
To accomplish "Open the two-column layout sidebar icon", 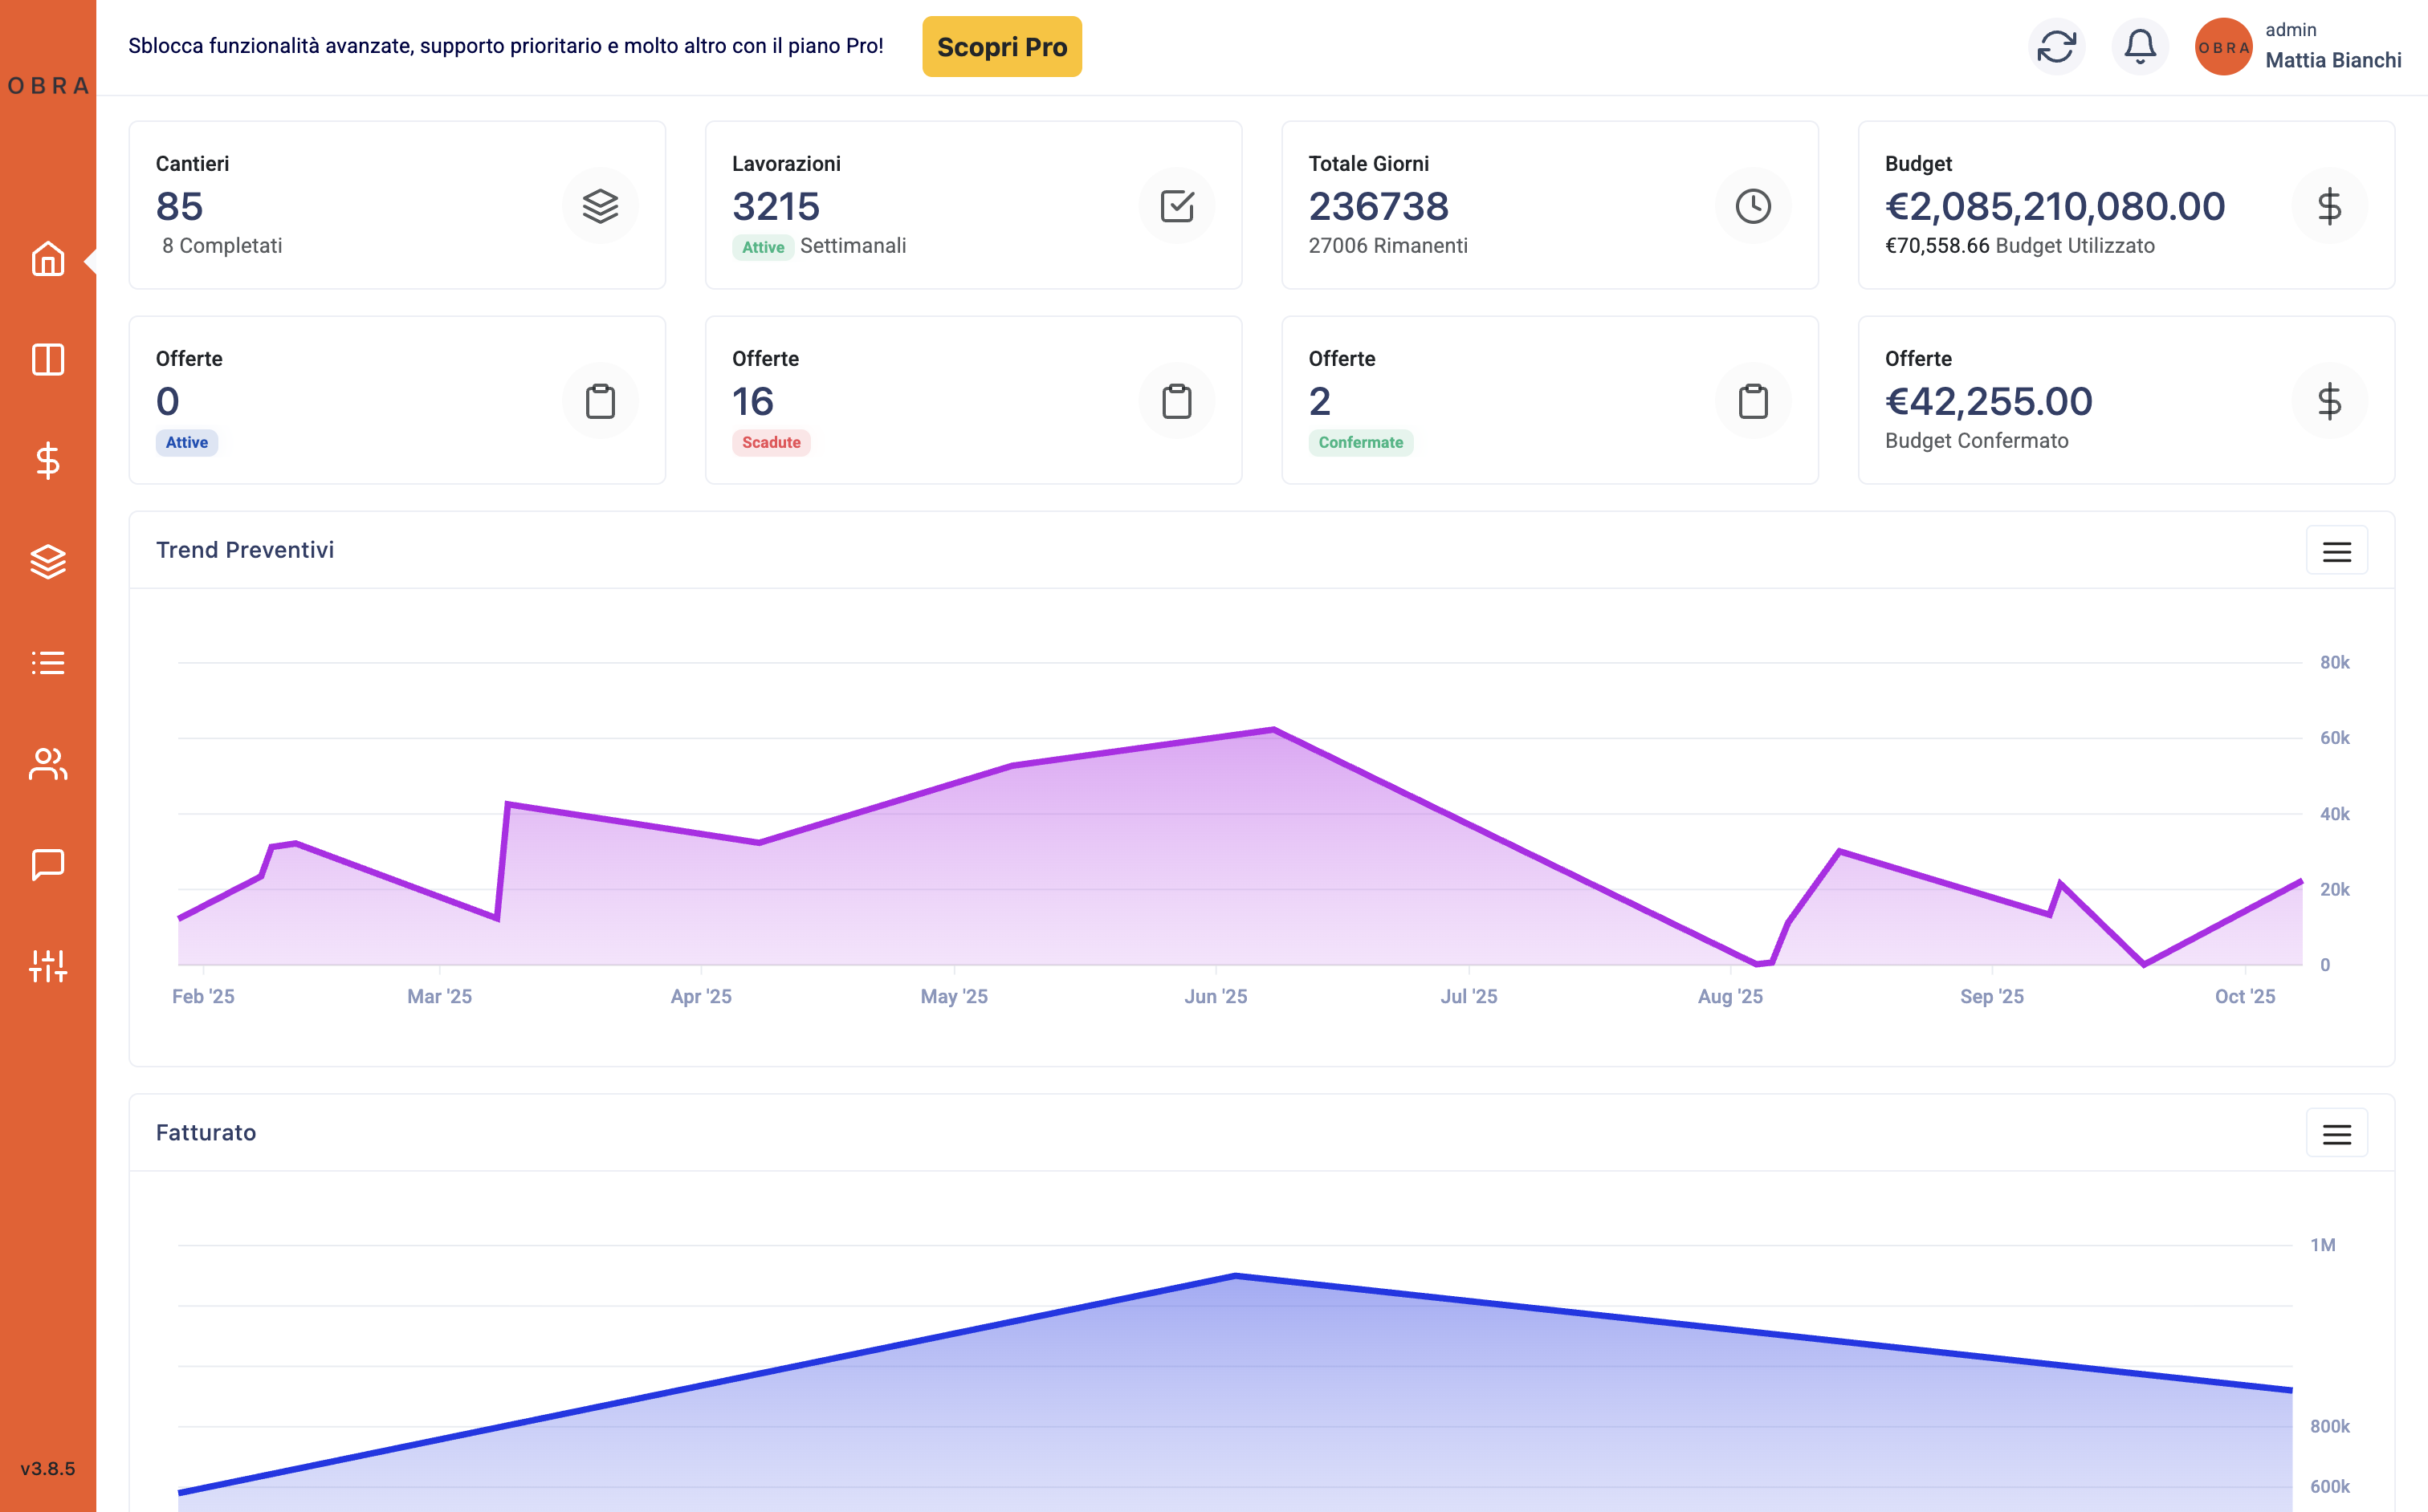I will tap(48, 360).
